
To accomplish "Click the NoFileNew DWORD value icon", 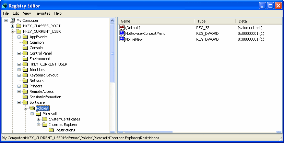I will click(x=122, y=39).
